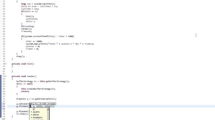Click the return; statement in render

25,91
